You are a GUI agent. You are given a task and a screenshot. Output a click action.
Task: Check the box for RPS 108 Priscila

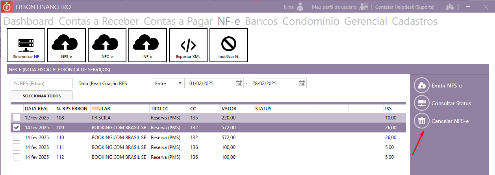click(x=17, y=117)
